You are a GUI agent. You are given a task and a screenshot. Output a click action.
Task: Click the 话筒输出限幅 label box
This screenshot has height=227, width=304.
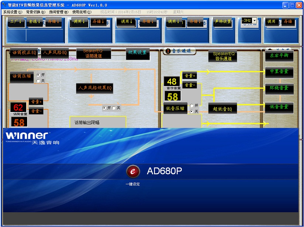[x=98, y=122]
